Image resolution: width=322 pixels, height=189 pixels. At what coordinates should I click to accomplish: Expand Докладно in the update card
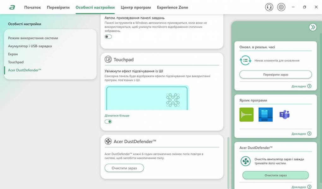coord(301,86)
